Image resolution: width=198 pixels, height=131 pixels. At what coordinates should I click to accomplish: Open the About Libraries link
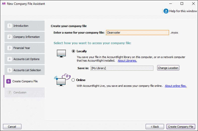[x=127, y=61]
